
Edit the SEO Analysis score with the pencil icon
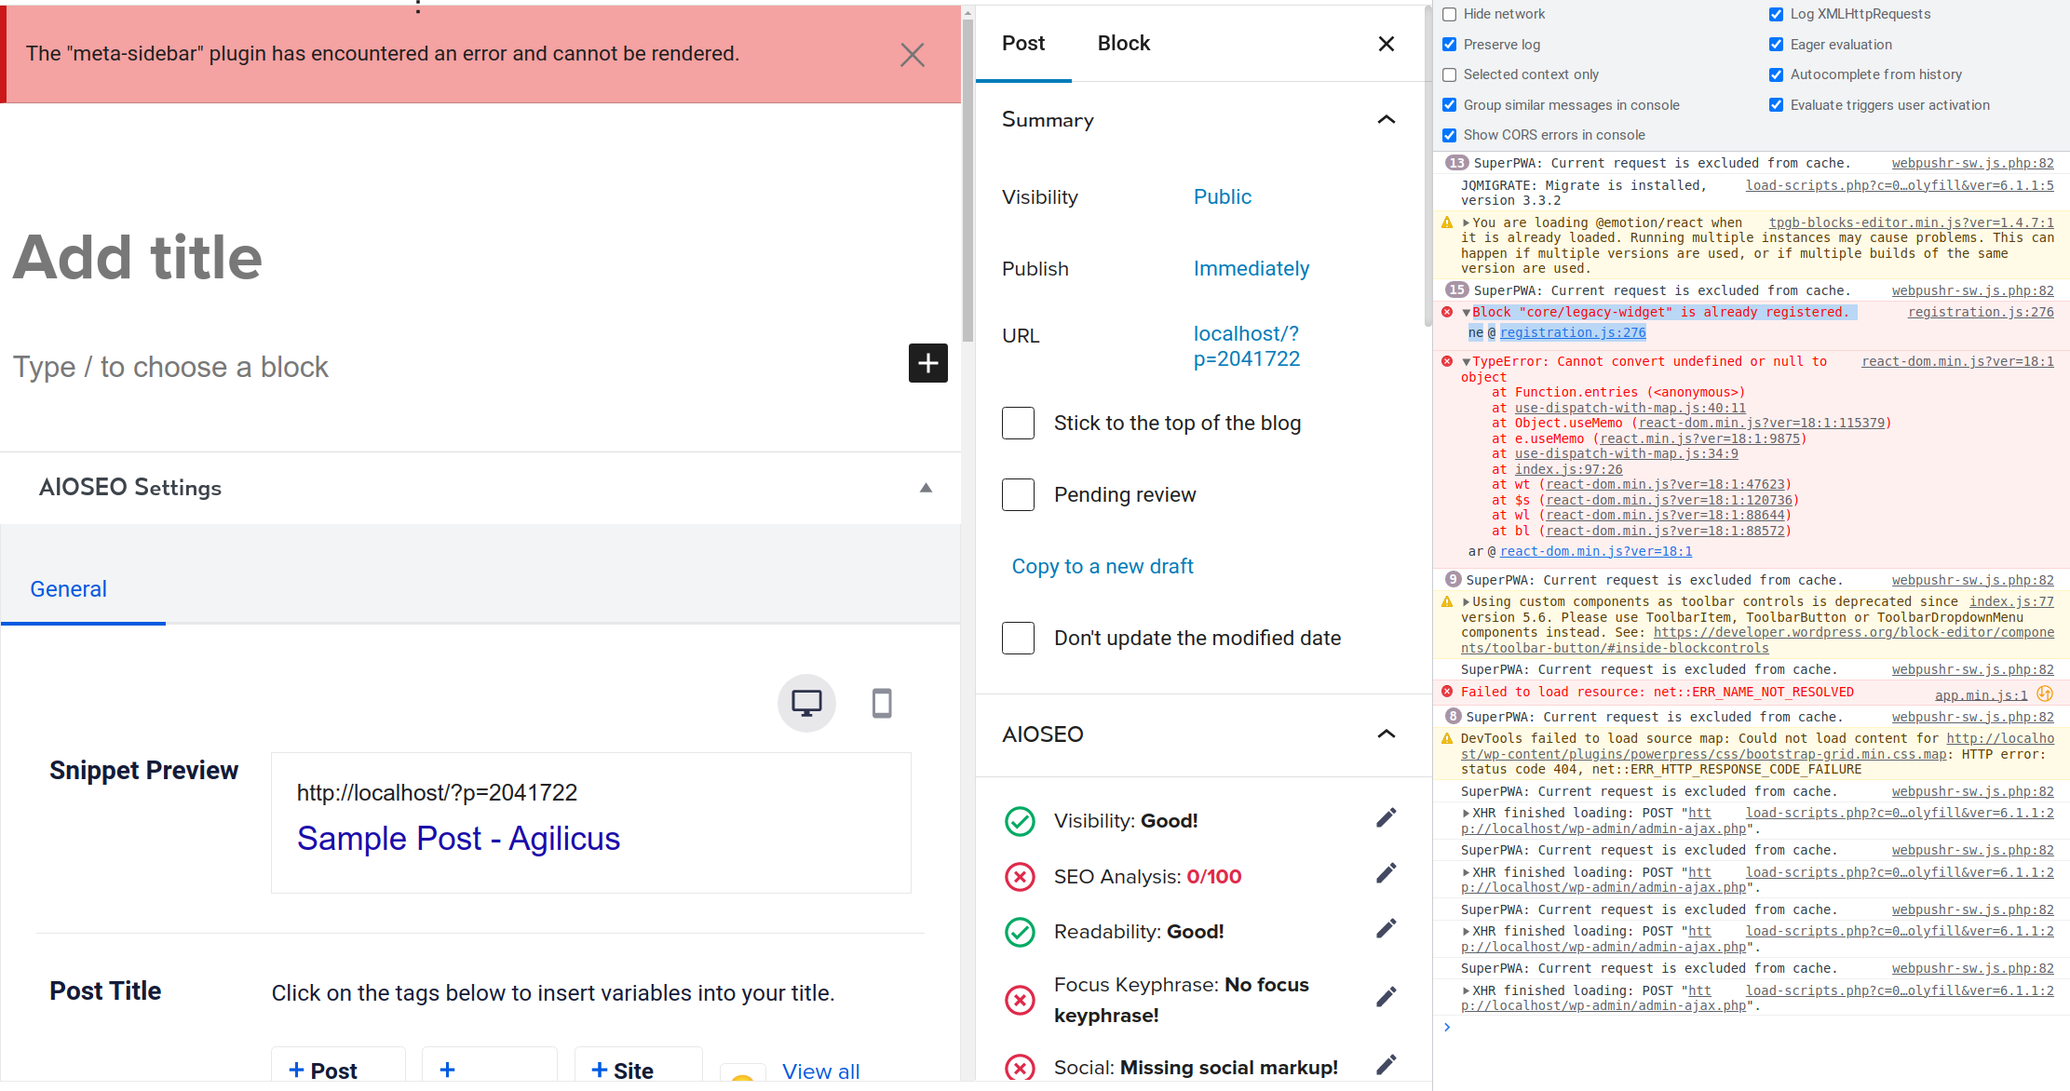pos(1386,872)
